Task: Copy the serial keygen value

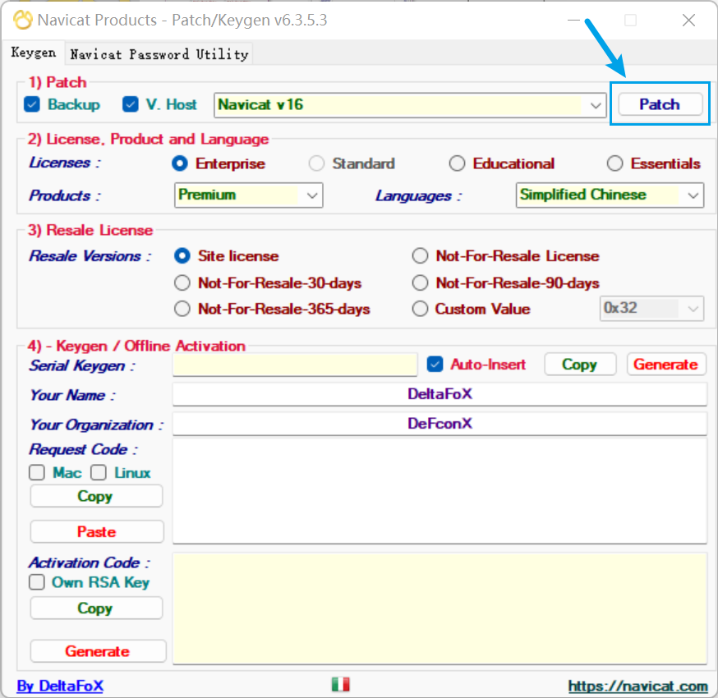Action: click(x=580, y=365)
